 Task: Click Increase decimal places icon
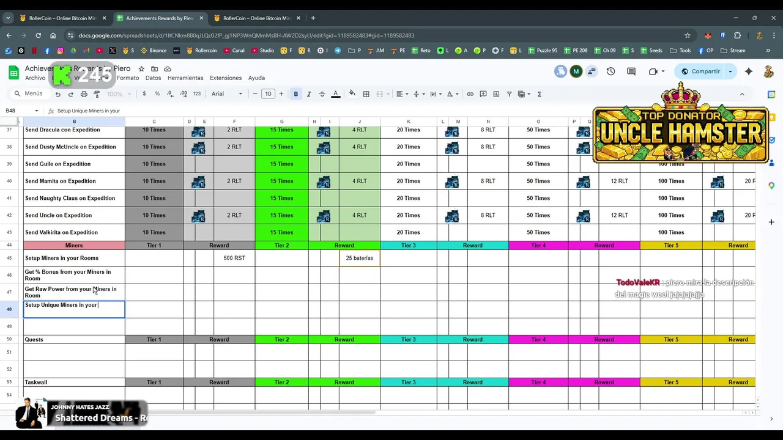184,94
